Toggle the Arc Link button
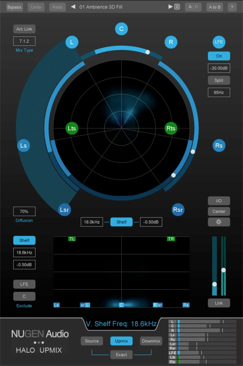Image resolution: width=243 pixels, height=366 pixels. click(24, 29)
